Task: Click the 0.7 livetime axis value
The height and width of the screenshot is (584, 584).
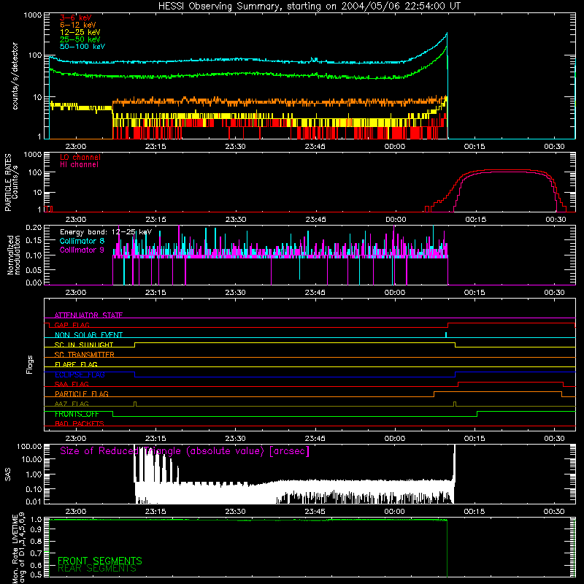Action: click(36, 553)
